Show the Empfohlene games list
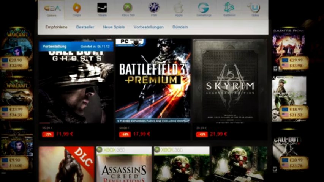Image resolution: width=324 pixels, height=182 pixels. pos(57,27)
